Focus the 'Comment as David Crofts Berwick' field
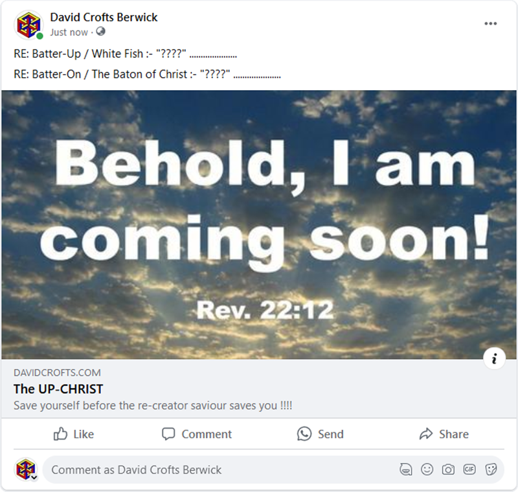Screen dimensions: 518x492 coord(218,469)
